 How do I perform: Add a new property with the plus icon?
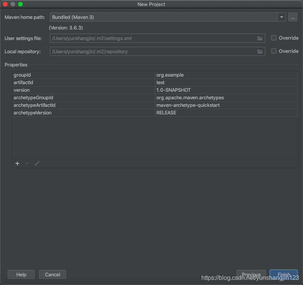17,163
